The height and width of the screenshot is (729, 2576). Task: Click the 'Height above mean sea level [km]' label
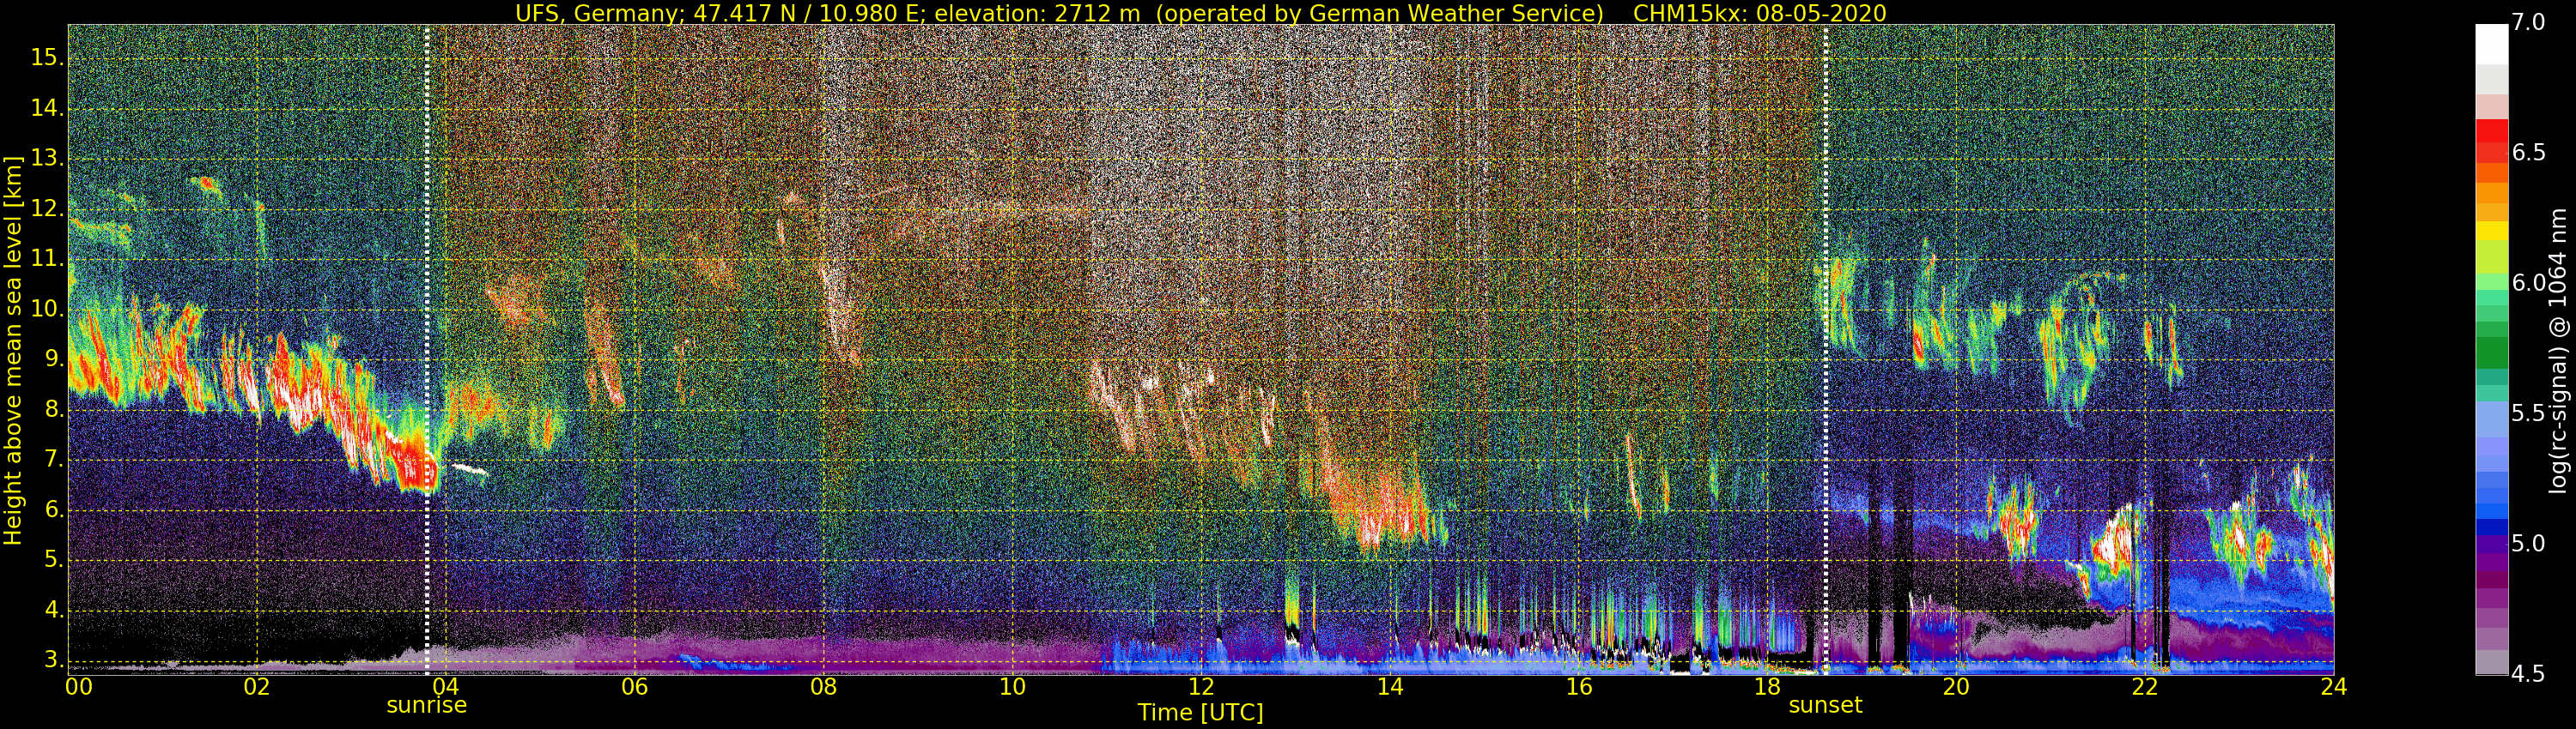click(13, 350)
